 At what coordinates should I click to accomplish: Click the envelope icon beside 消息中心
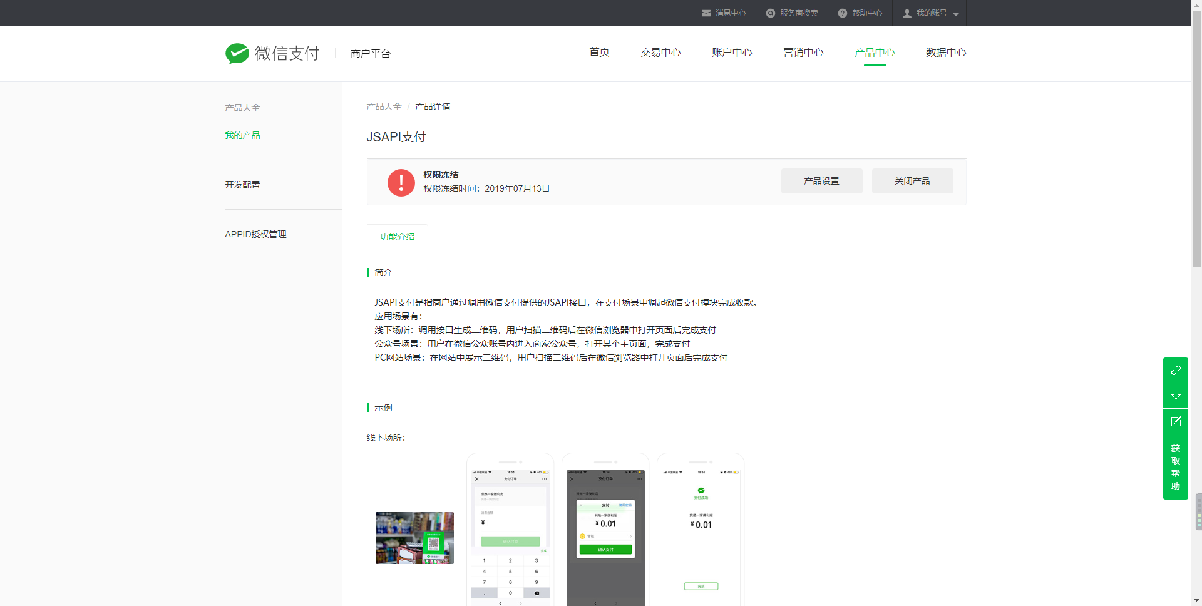pyautogui.click(x=706, y=13)
